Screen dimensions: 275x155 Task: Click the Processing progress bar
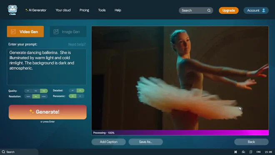(x=180, y=133)
